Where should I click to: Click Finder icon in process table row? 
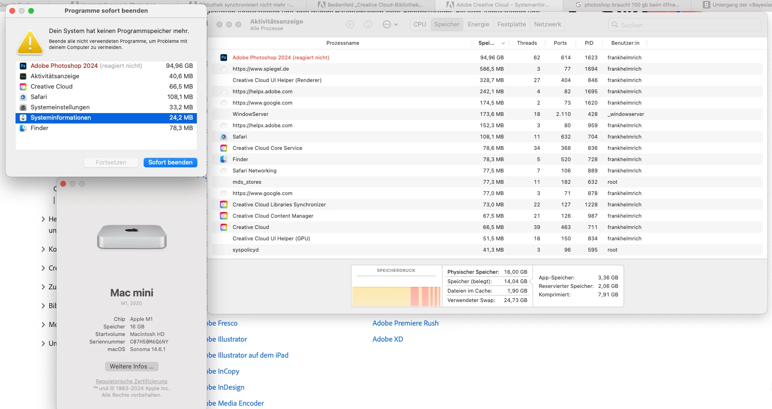[224, 159]
